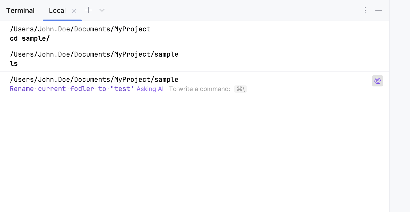Click the first MyProject path line

tap(80, 29)
